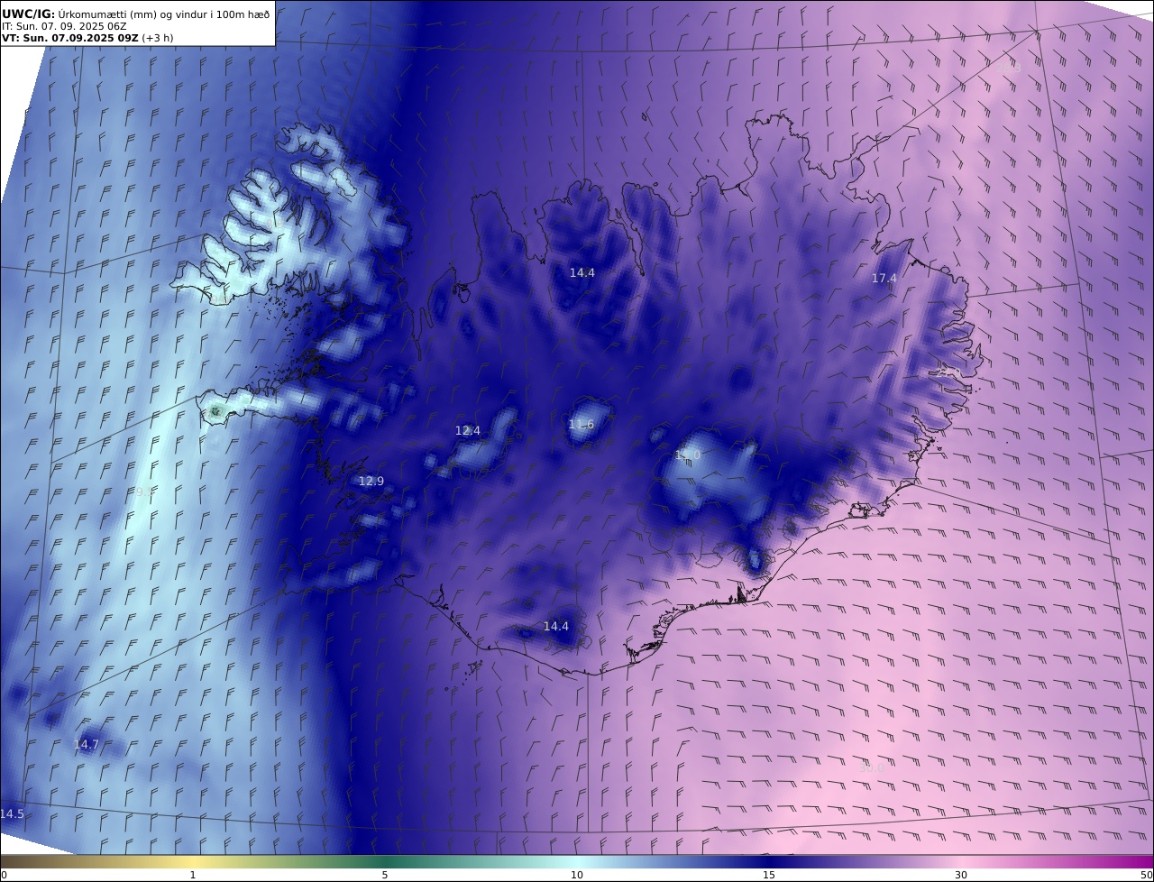
Task: Click the 14.4 value label near the south coast
Action: [x=555, y=626]
